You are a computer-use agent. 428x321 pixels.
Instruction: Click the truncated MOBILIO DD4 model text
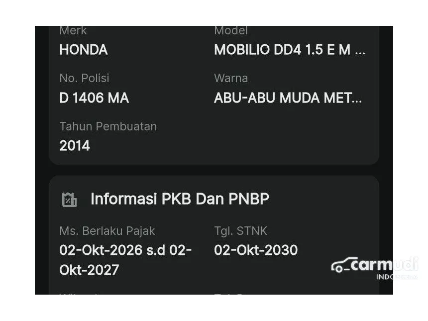(x=289, y=50)
